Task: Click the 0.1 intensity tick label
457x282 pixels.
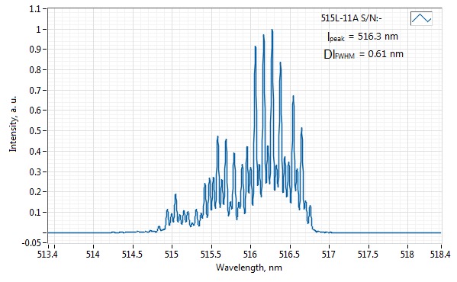Action: coord(36,212)
